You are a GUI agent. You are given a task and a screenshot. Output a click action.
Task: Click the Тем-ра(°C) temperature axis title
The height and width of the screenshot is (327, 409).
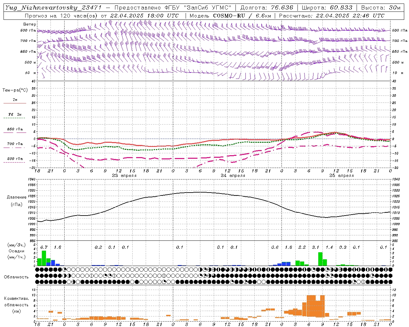tap(15, 90)
